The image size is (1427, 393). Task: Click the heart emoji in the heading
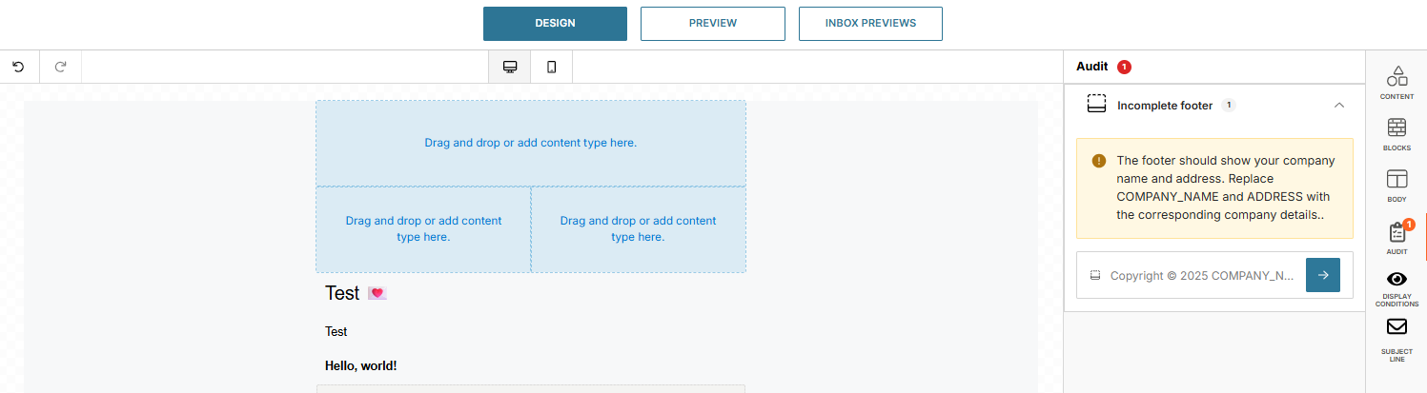pos(377,294)
